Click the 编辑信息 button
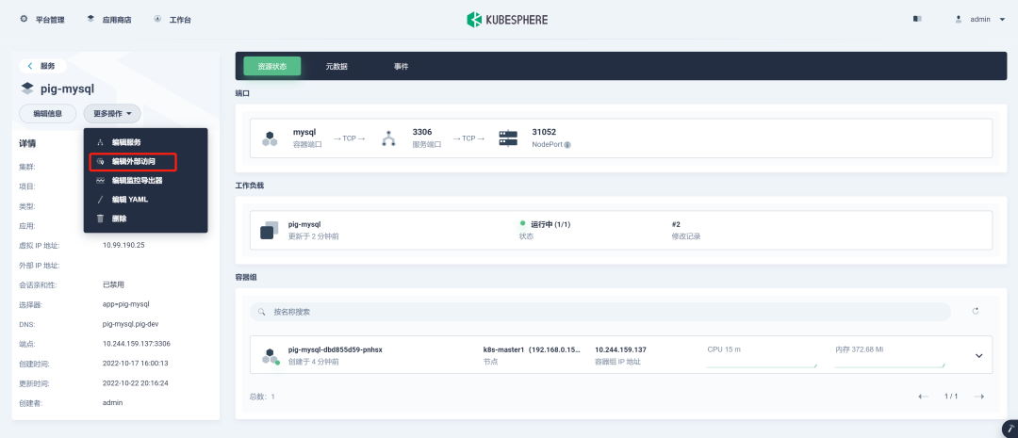Screen dimensions: 1018x438 click(48, 114)
